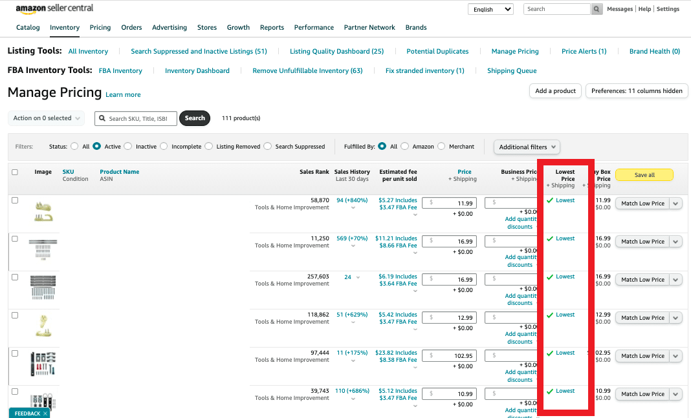The image size is (691, 418).
Task: Choose the Incomplete status filter
Action: [164, 146]
